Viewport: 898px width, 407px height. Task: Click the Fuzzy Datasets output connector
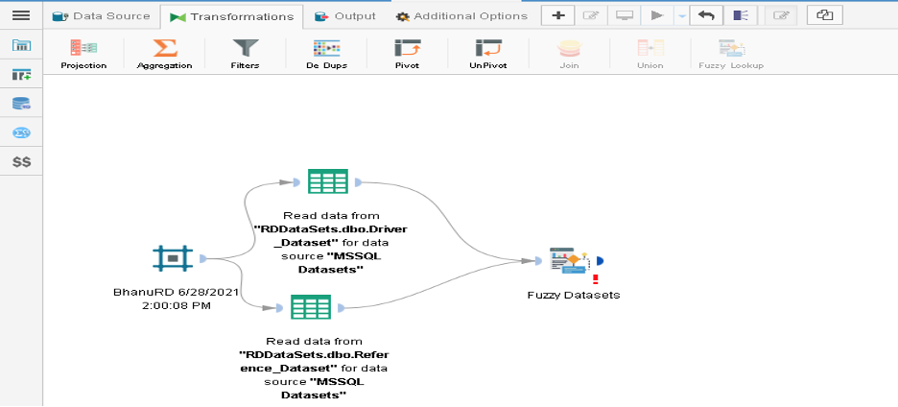tap(599, 261)
